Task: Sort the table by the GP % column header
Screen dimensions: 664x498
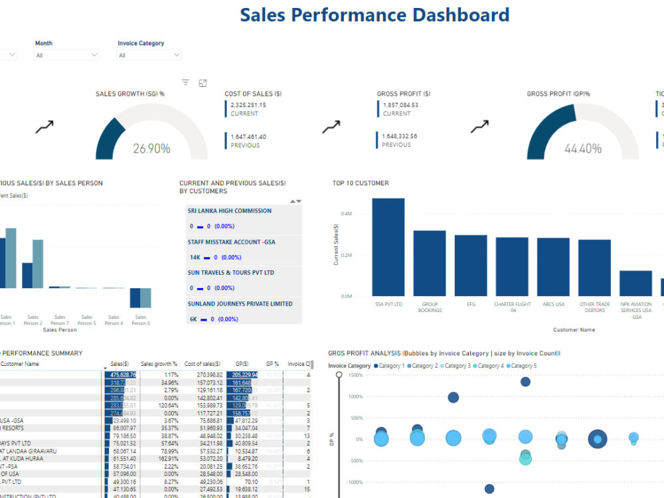Action: pyautogui.click(x=272, y=363)
